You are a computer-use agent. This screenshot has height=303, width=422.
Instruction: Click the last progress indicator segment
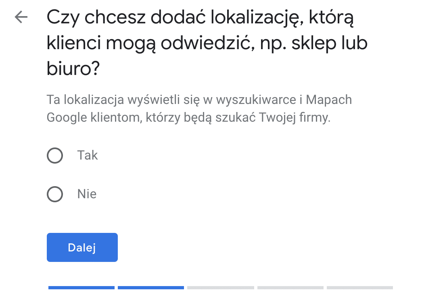pyautogui.click(x=359, y=288)
